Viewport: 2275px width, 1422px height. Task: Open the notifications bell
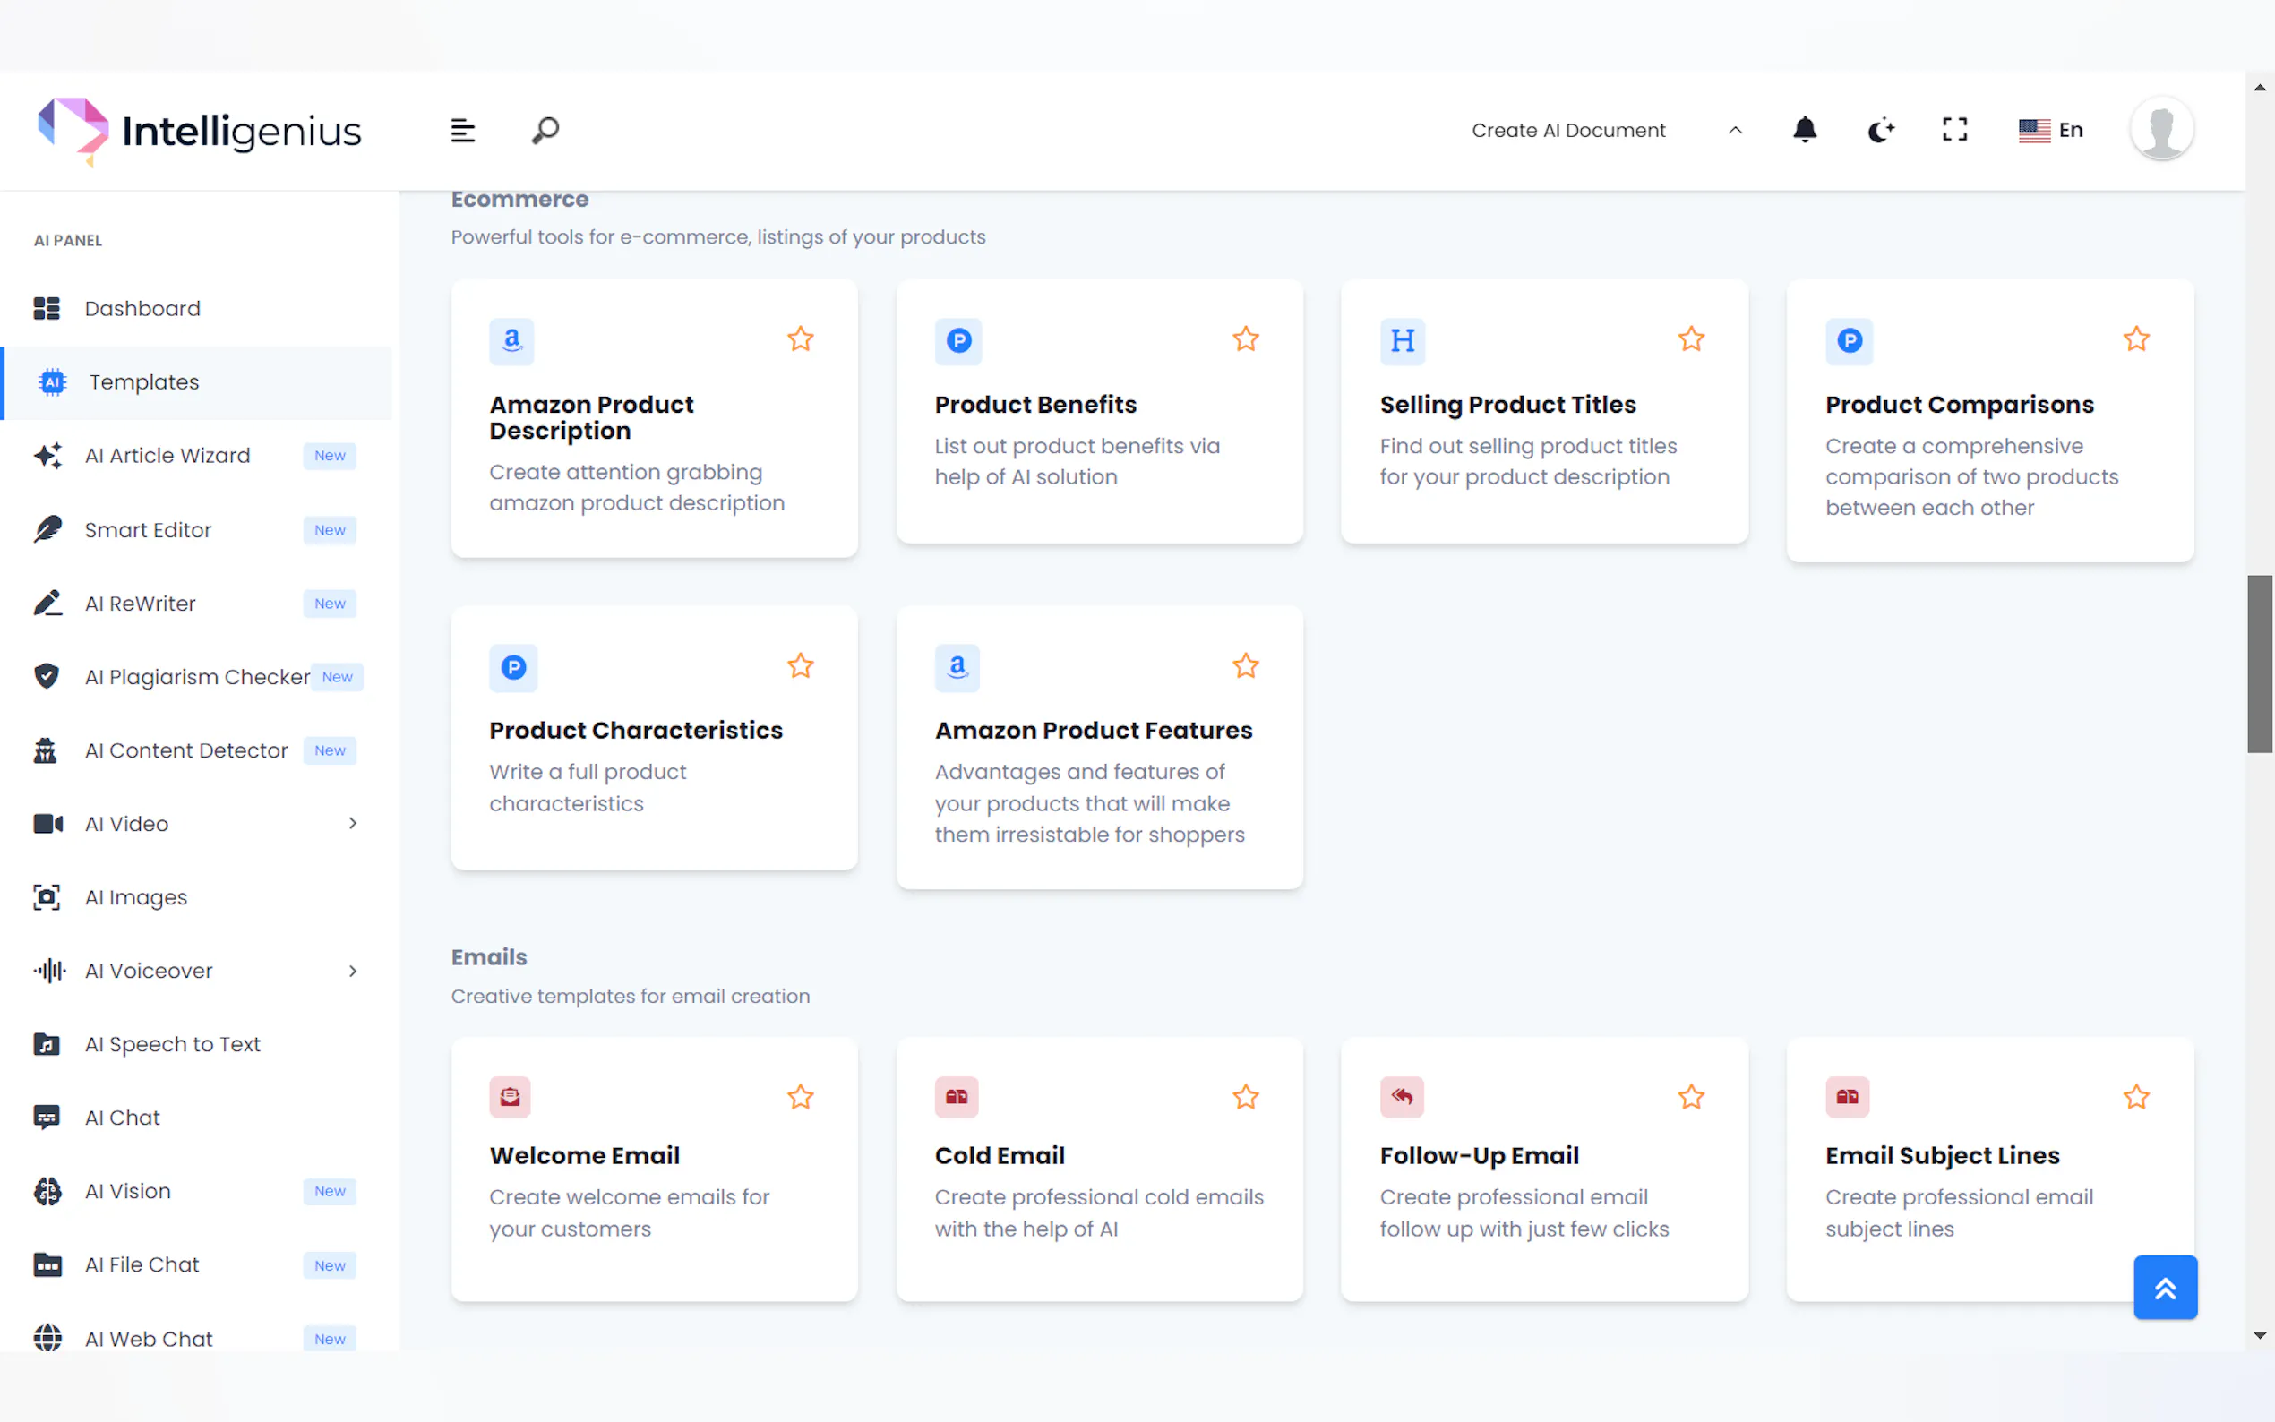tap(1804, 130)
